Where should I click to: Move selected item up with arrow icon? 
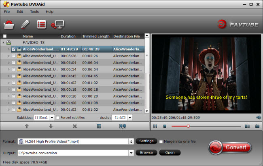pos(27,126)
